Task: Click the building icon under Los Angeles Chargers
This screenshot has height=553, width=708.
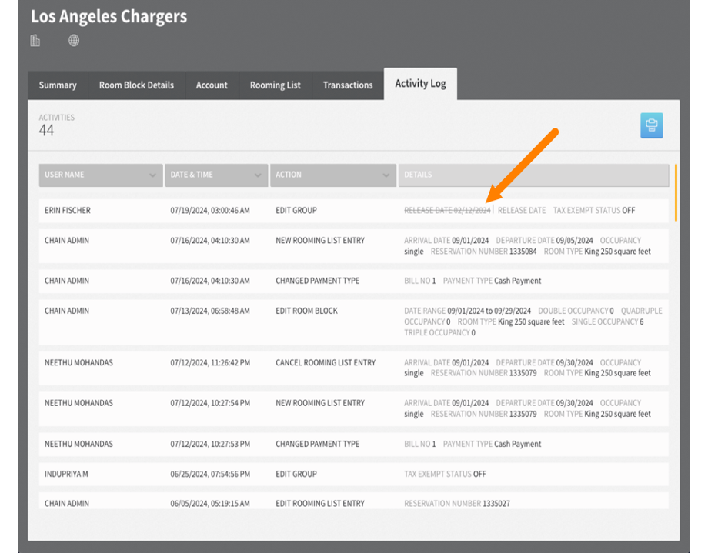Action: (35, 41)
